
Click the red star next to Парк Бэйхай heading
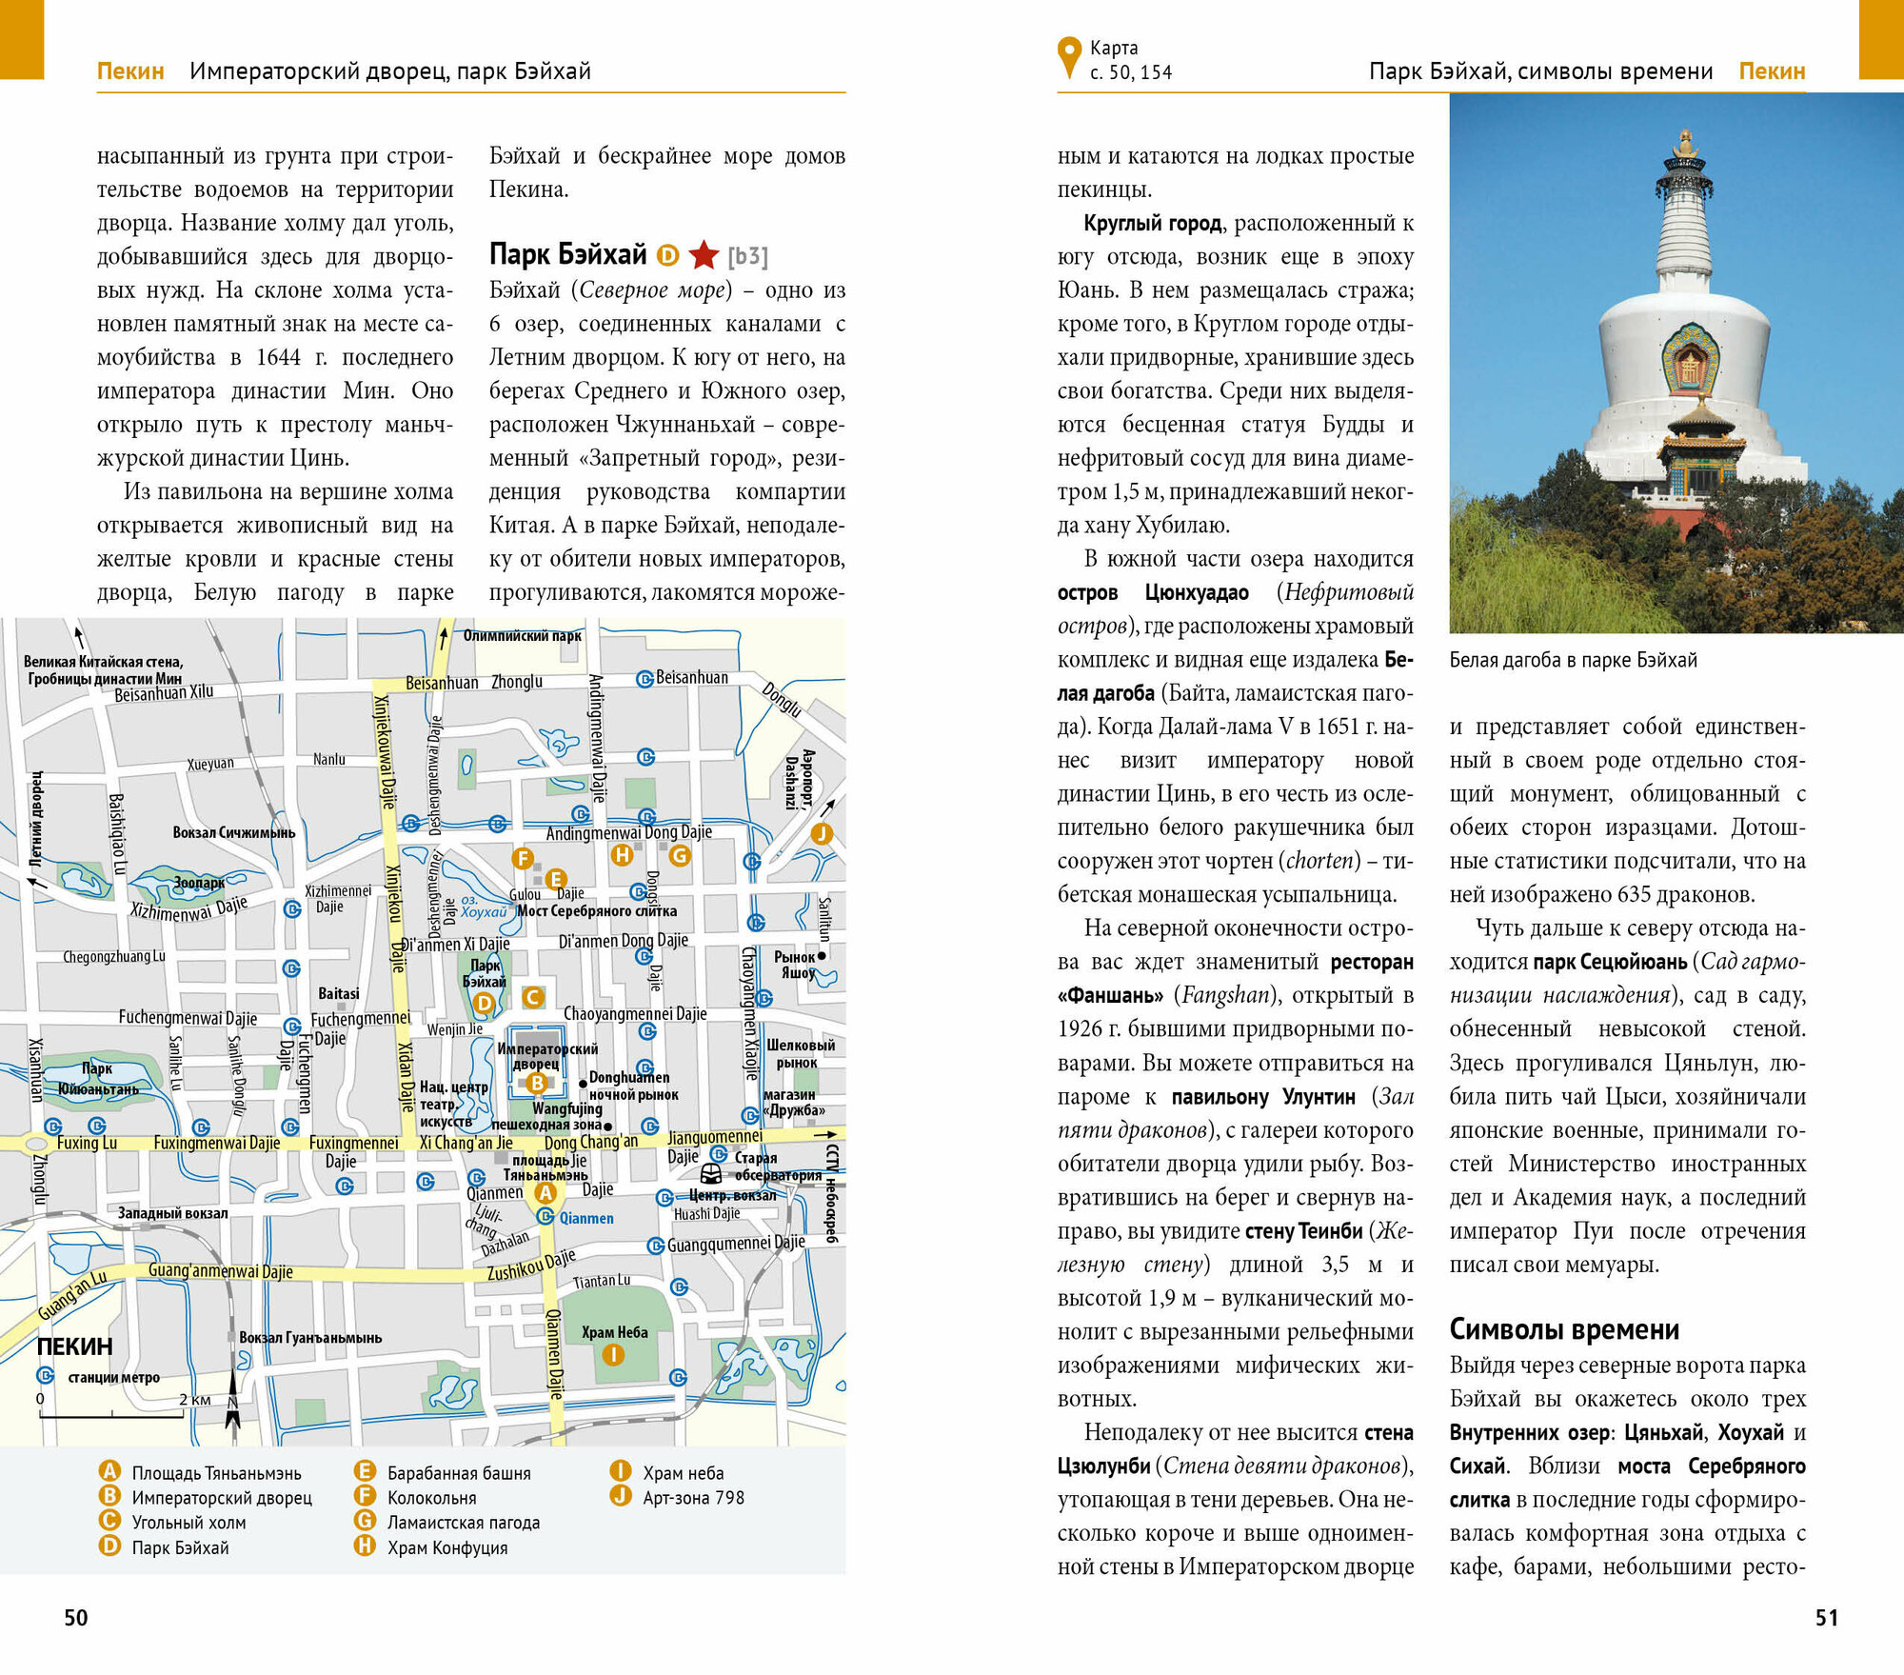coord(704,254)
